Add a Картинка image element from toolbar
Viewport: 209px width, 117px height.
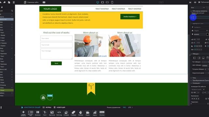coord(52,113)
